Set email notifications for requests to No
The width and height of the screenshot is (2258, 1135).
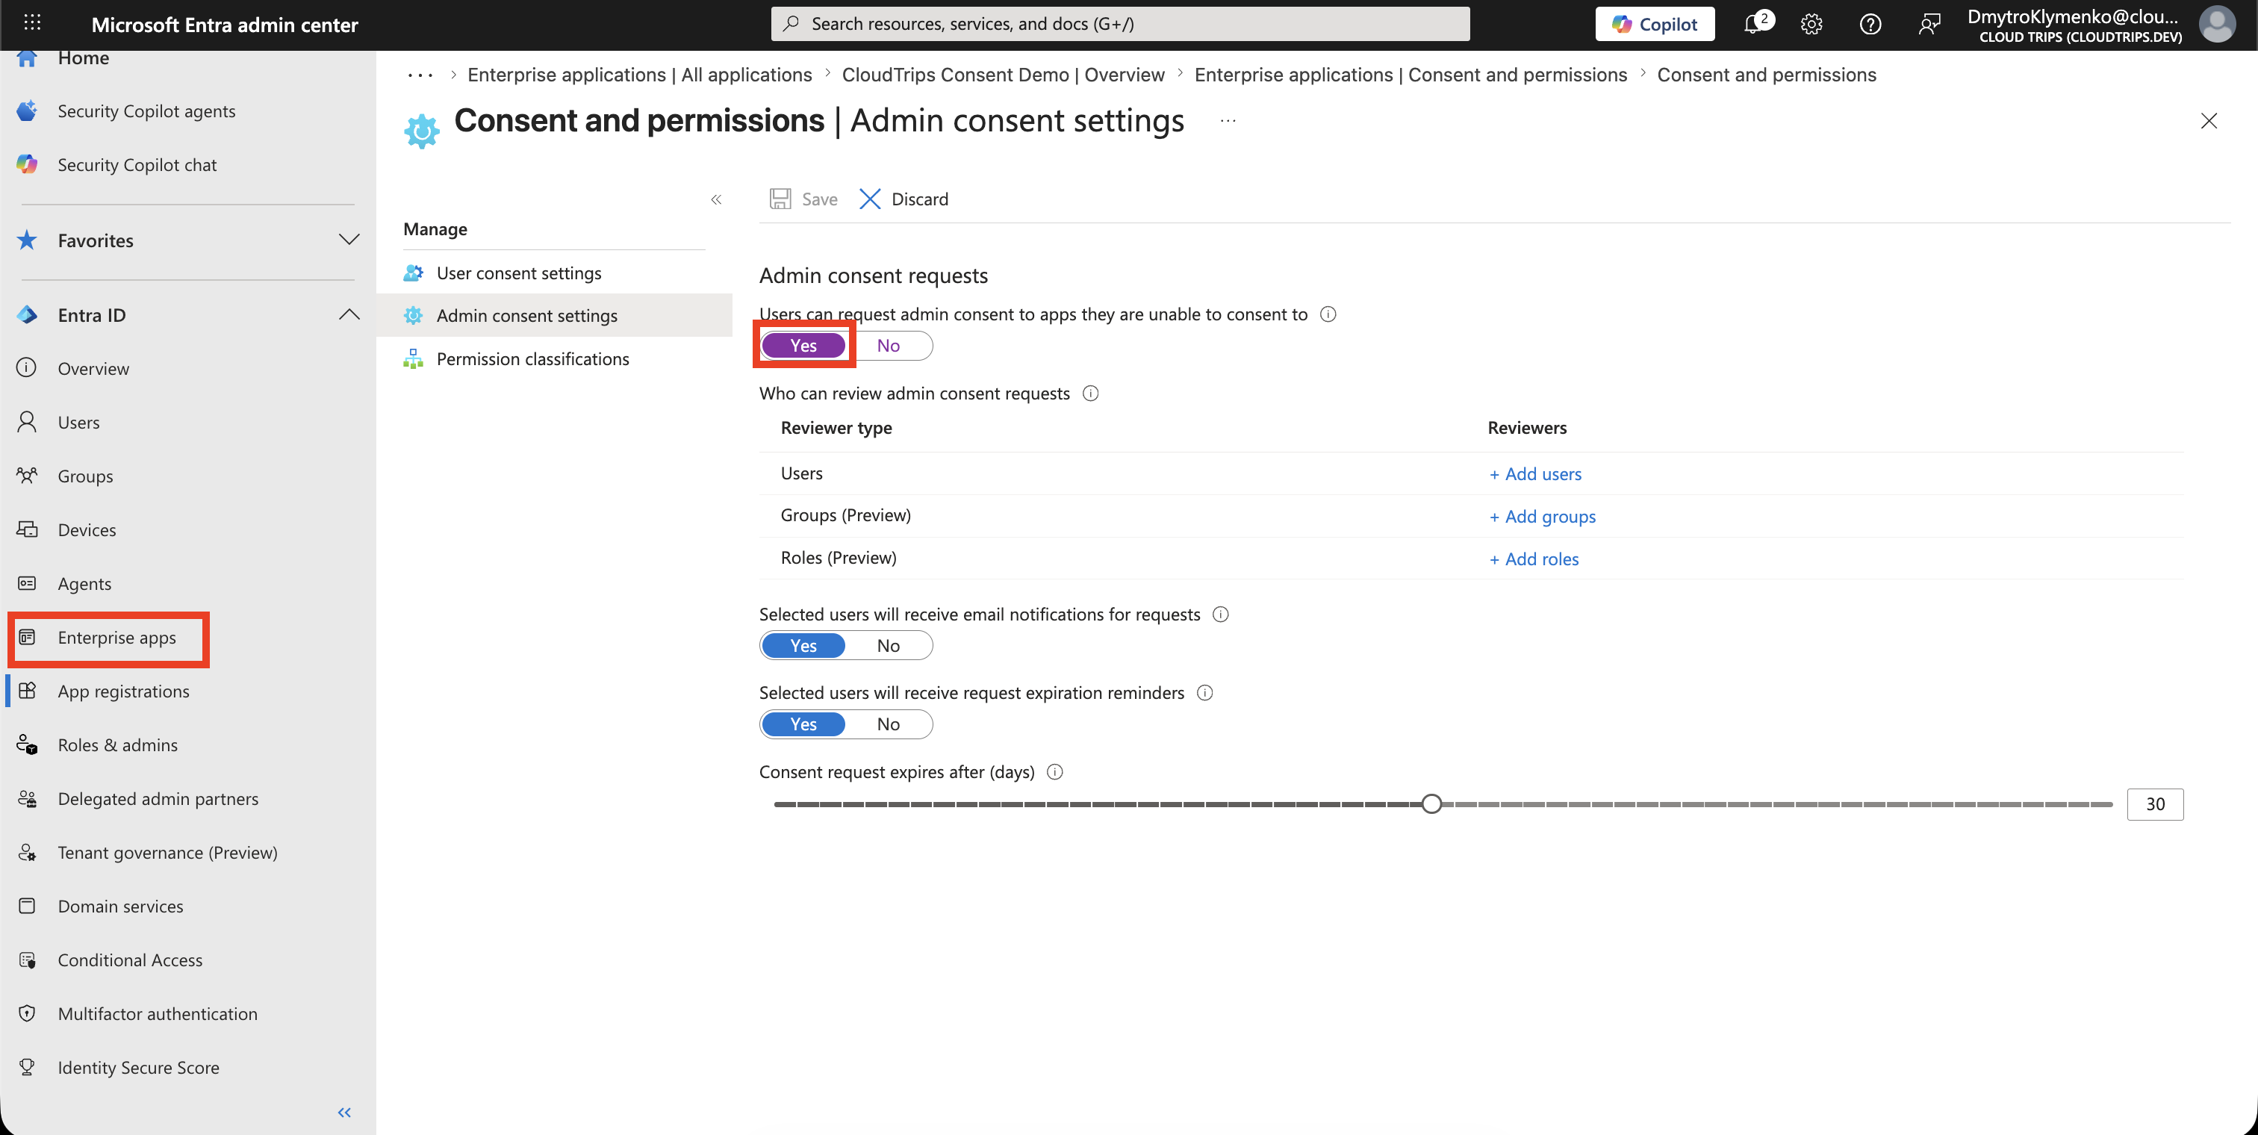click(888, 646)
